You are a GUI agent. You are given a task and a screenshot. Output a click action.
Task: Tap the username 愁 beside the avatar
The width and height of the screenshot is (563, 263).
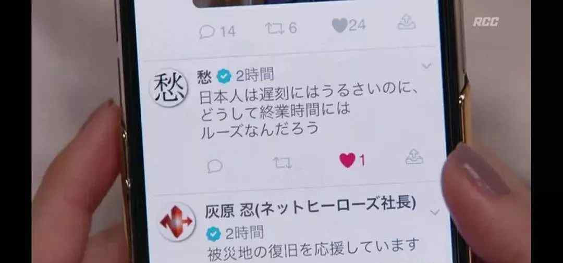[204, 77]
